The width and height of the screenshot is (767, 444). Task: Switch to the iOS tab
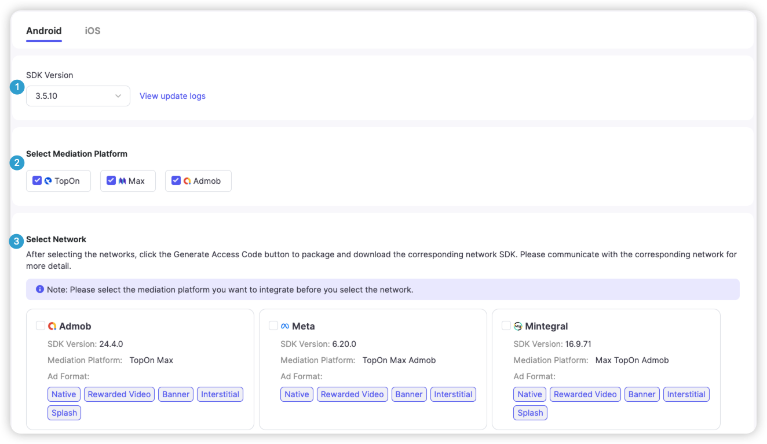pyautogui.click(x=93, y=31)
